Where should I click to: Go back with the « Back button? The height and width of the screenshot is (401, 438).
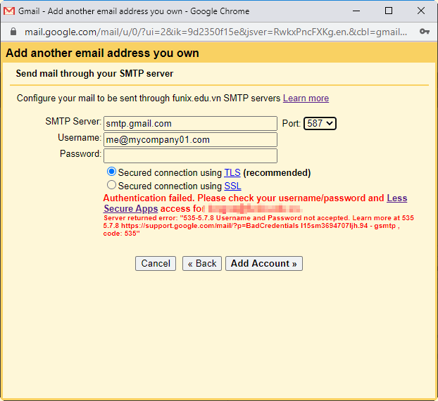tap(202, 263)
